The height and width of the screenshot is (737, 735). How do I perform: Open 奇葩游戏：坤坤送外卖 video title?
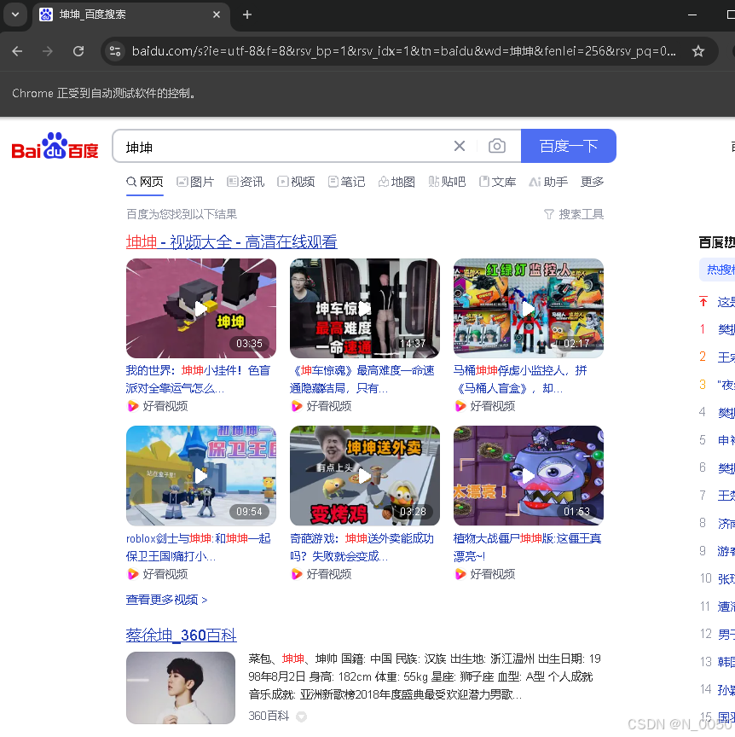pos(362,547)
